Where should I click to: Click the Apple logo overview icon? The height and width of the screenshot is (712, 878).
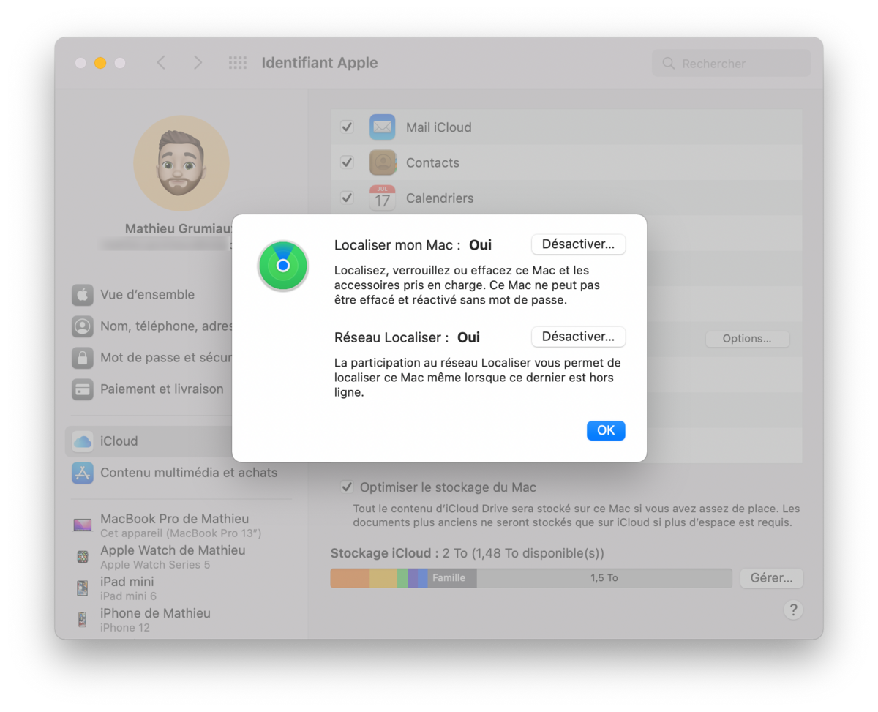83,295
